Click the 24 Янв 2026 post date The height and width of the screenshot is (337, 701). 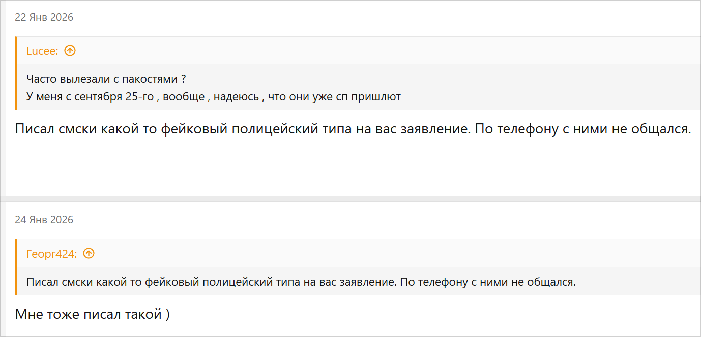(44, 220)
